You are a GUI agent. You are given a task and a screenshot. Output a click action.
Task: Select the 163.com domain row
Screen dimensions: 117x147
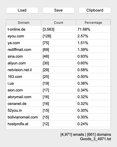(58, 77)
